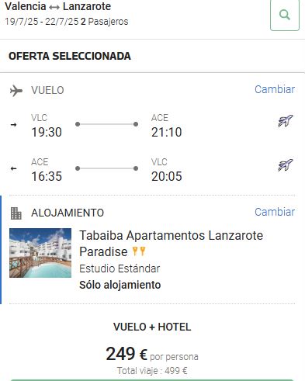Change the selected flight via Cambiar
This screenshot has width=305, height=381.
pos(275,89)
